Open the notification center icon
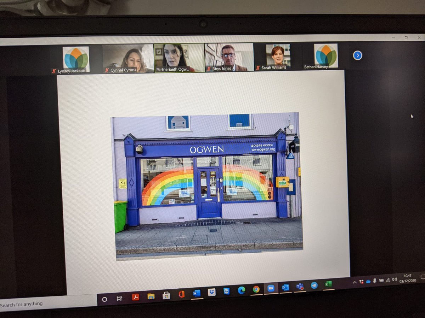Screen dimensions: 425x318 coord(422,277)
